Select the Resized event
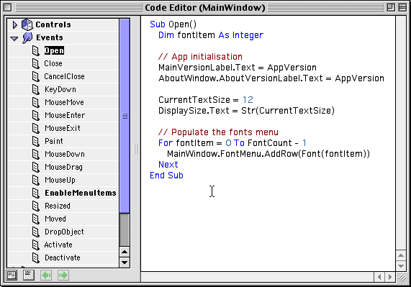 coord(58,206)
